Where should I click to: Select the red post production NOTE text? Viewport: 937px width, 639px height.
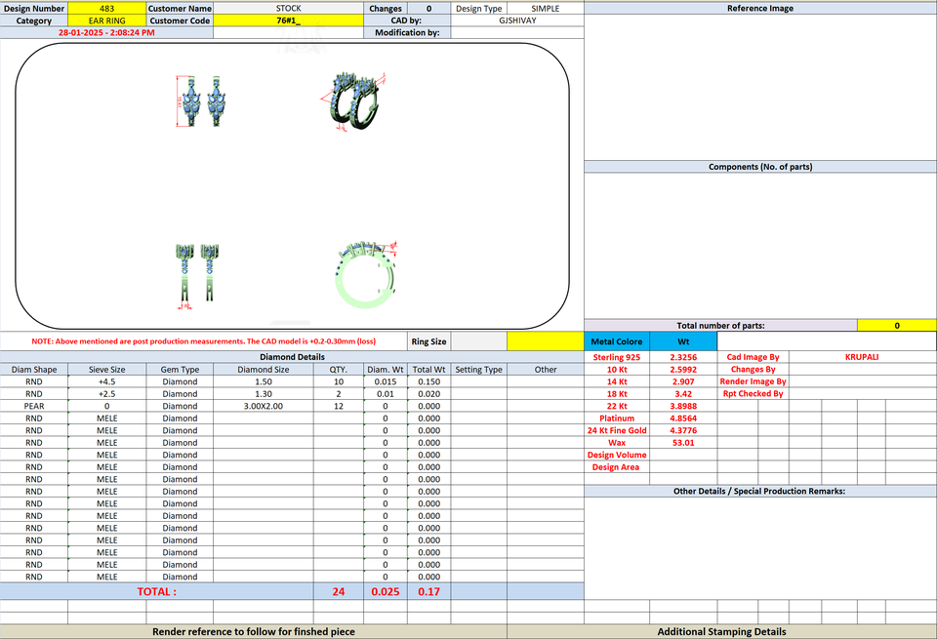coord(204,341)
